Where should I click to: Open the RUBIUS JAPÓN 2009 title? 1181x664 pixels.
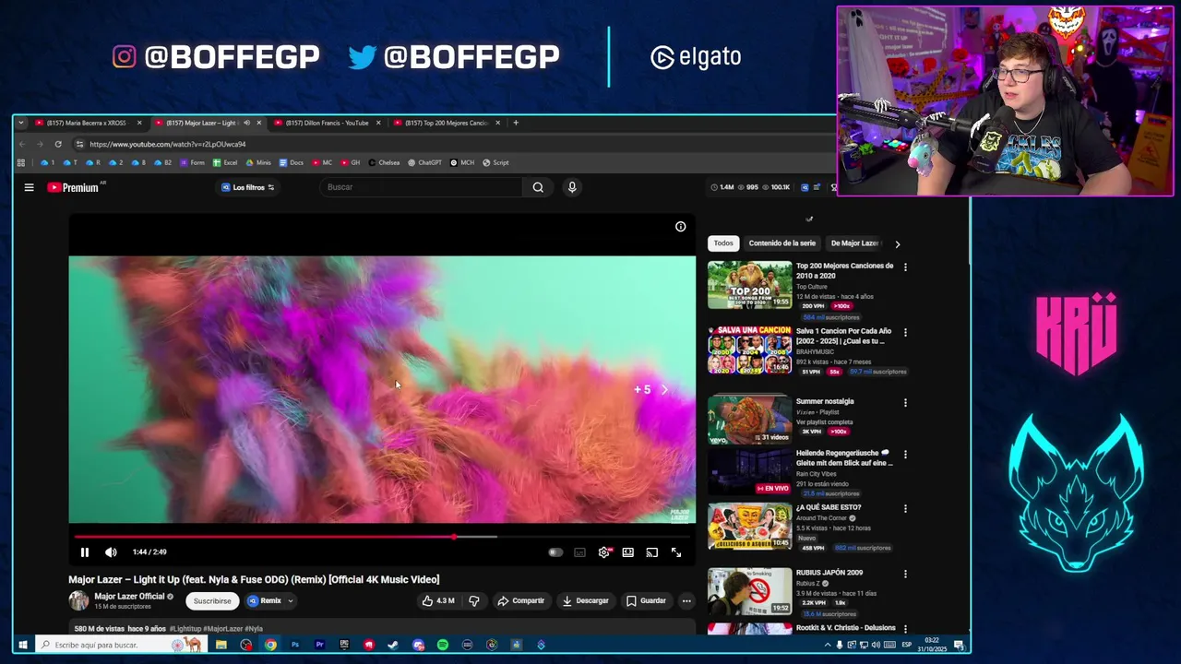[829, 573]
